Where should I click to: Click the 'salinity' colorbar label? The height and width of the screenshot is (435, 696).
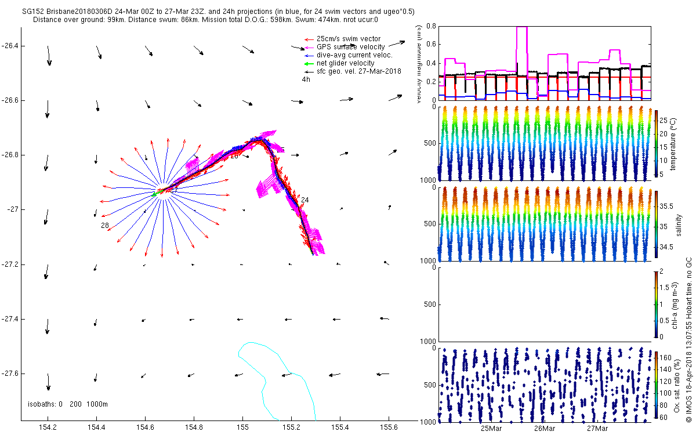click(x=679, y=224)
